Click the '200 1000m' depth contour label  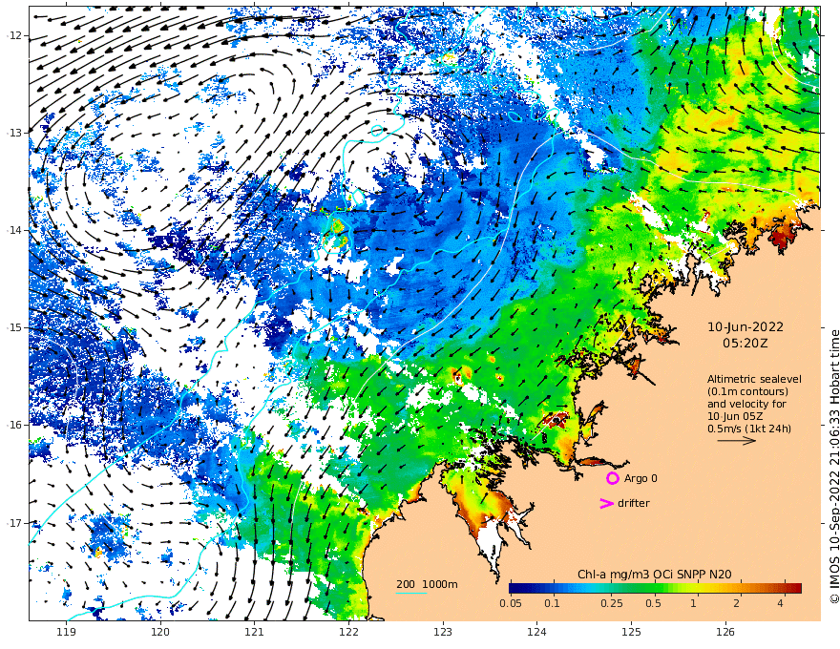[x=427, y=584]
